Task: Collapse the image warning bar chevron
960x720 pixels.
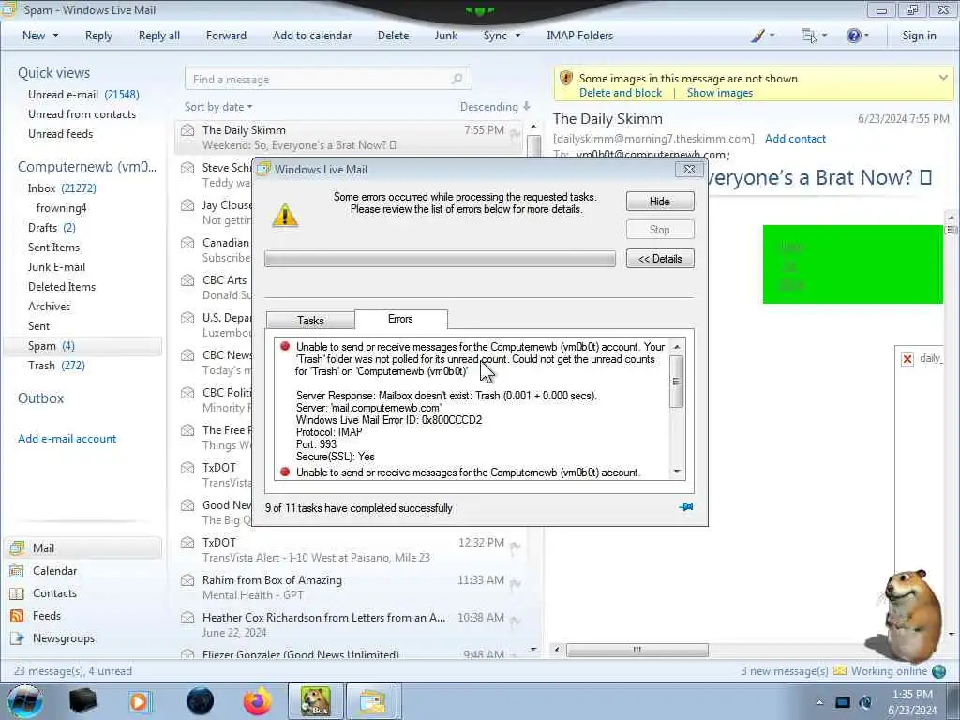Action: pos(943,78)
